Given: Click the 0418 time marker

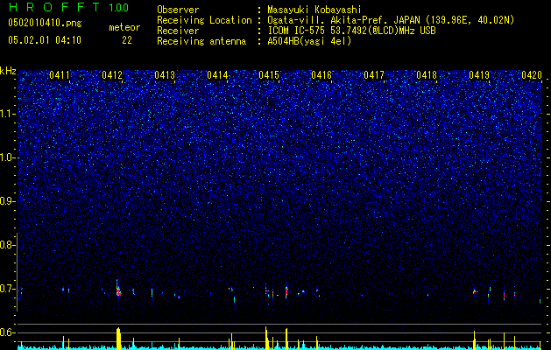Looking at the screenshot, I should coord(427,75).
